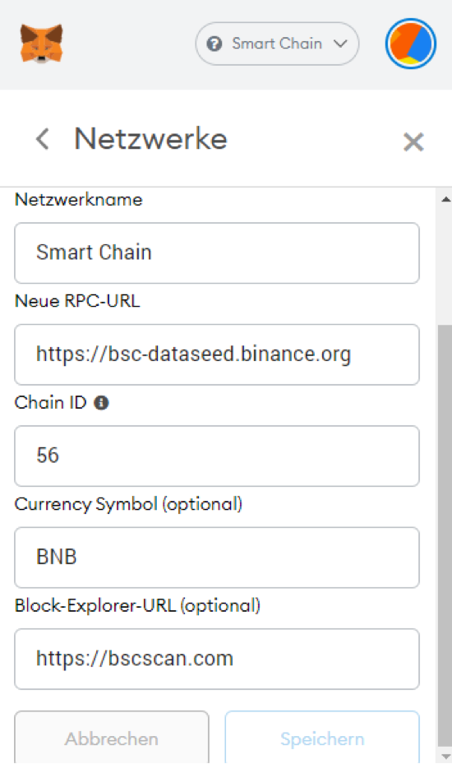Go back using the left chevron arrow
The height and width of the screenshot is (764, 452).
43,139
